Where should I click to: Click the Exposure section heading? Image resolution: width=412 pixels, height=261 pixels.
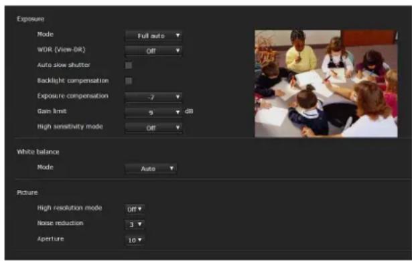click(x=30, y=19)
